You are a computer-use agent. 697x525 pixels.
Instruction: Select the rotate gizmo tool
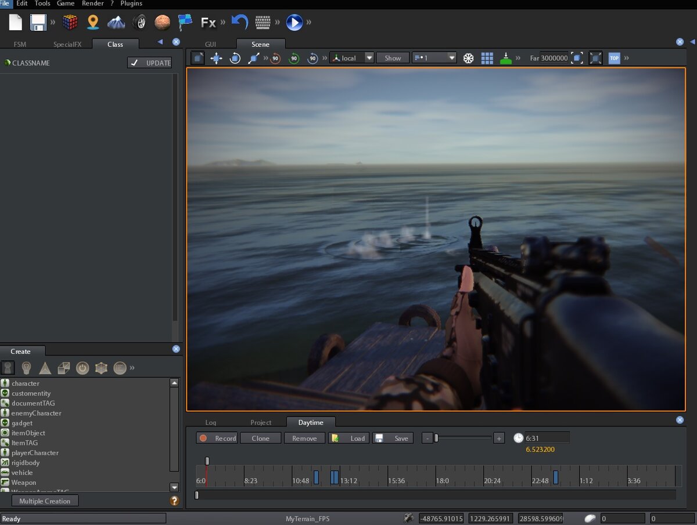tap(235, 58)
